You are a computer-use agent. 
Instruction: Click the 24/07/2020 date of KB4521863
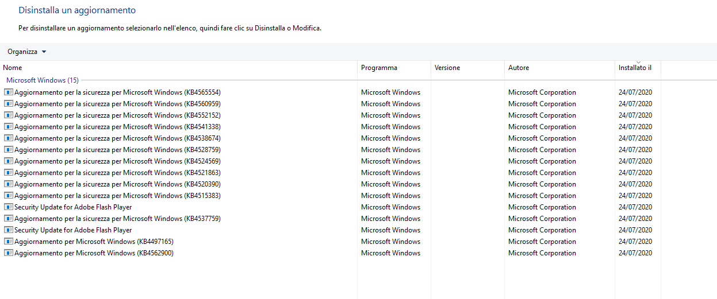(x=635, y=173)
